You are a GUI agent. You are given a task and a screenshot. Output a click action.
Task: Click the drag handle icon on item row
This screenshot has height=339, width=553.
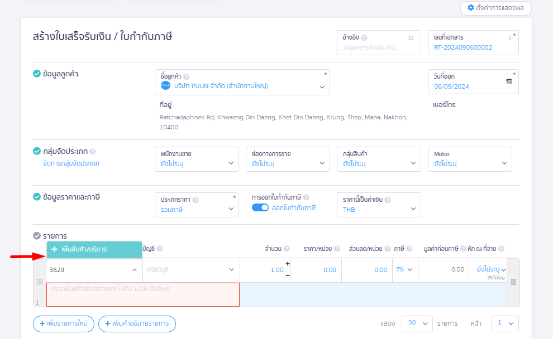pos(40,282)
